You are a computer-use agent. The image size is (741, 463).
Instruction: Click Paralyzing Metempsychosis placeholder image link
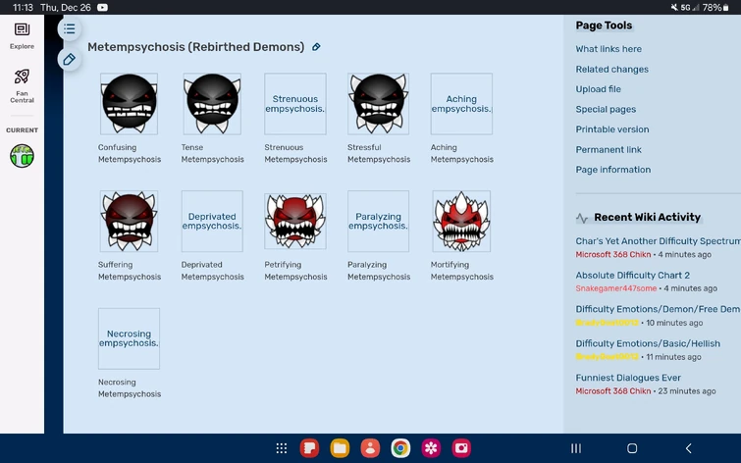(x=379, y=221)
